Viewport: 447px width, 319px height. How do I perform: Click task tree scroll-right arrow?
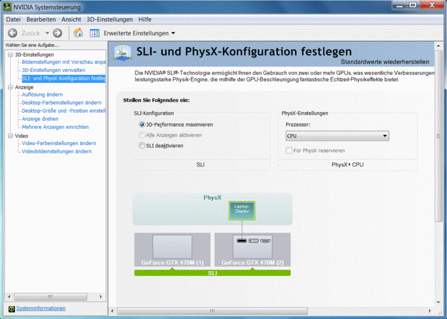pyautogui.click(x=101, y=297)
